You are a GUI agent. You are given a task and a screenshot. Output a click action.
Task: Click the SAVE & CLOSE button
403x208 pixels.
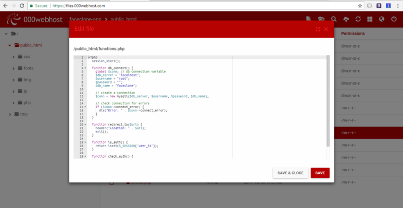click(x=291, y=173)
